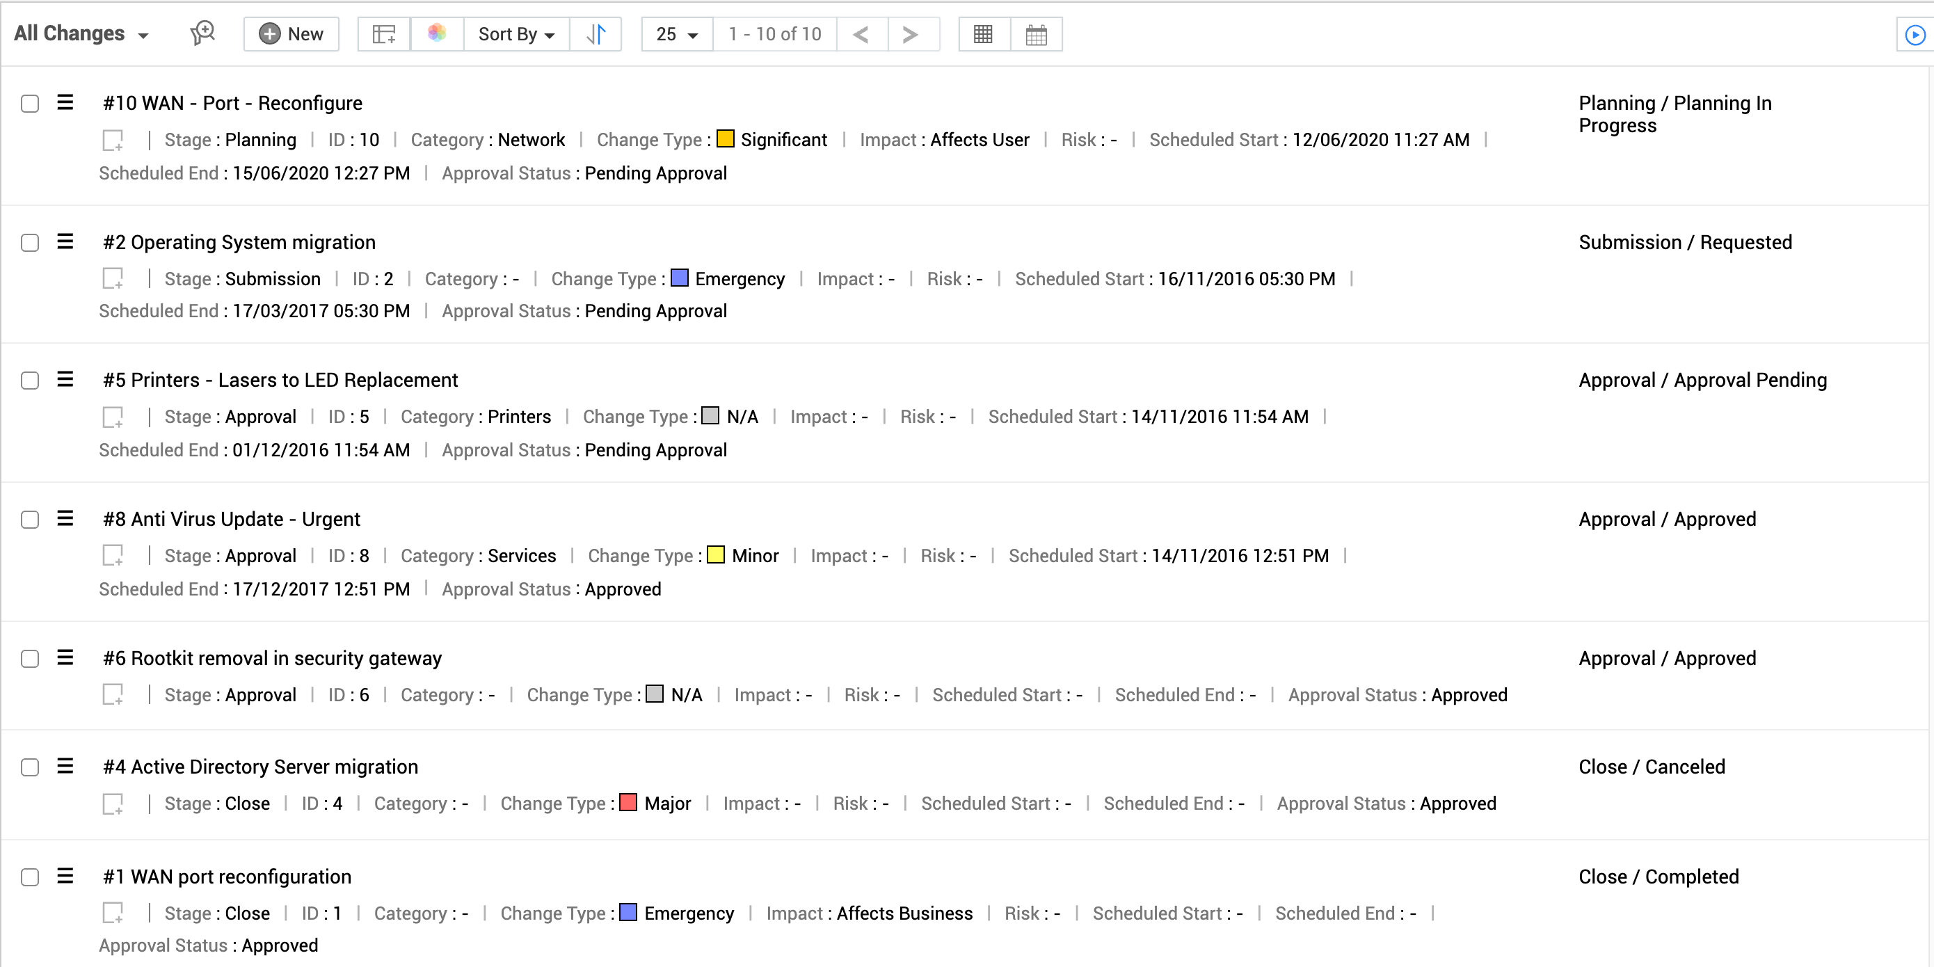The height and width of the screenshot is (967, 1934).
Task: Select checkbox for #10 WAN - Port - Reconfigure
Action: 30,104
